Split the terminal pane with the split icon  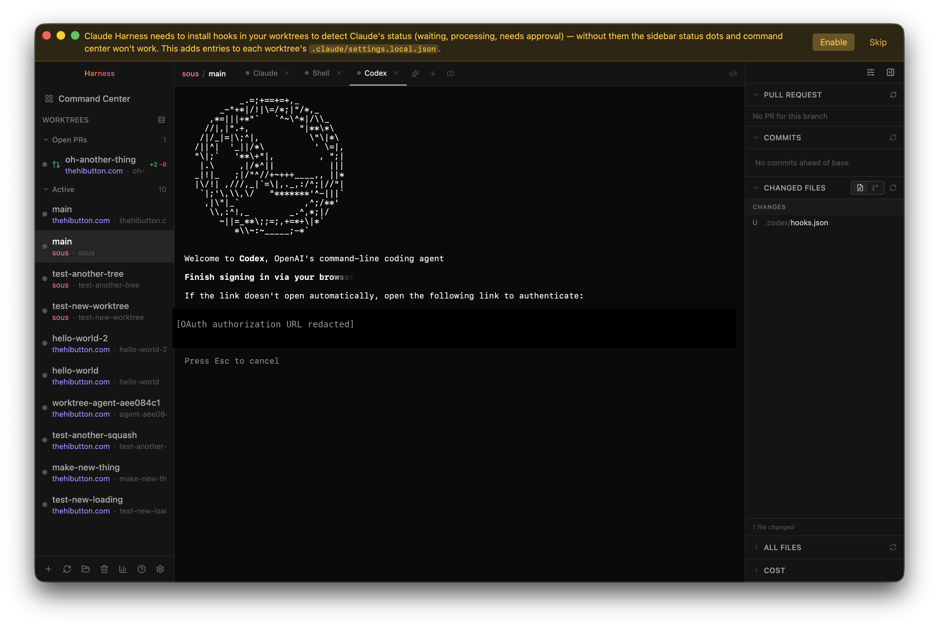coord(450,73)
